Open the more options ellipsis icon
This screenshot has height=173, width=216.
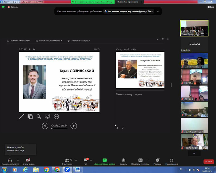point(56,116)
